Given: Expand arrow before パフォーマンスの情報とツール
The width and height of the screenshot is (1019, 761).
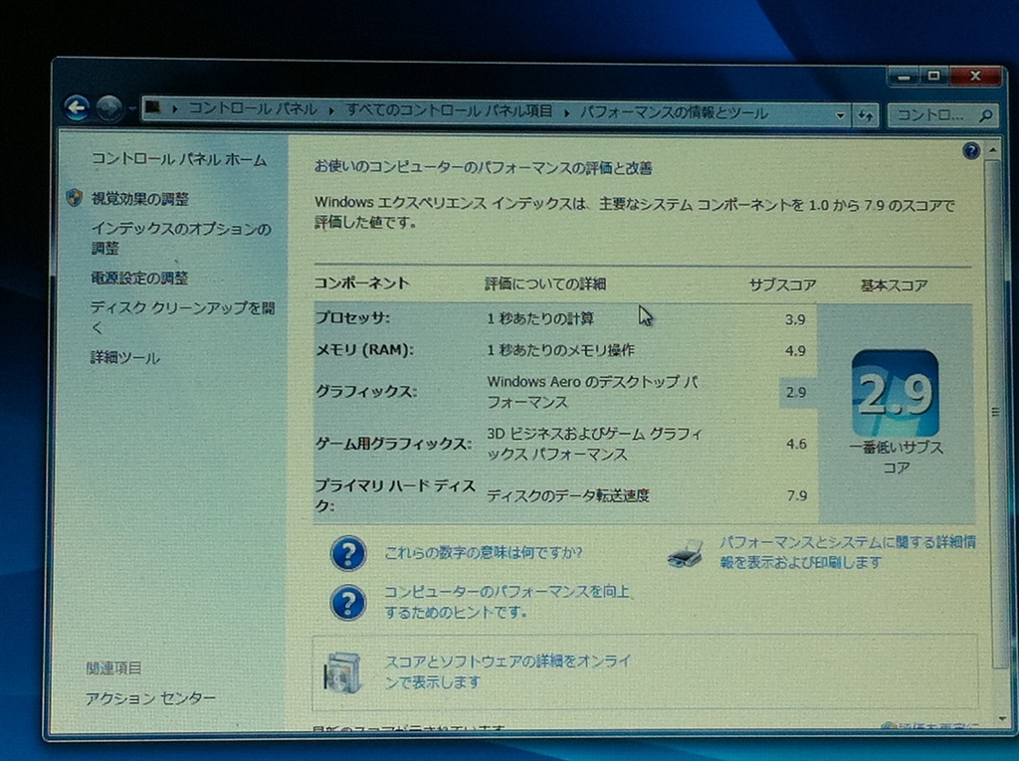Looking at the screenshot, I should pyautogui.click(x=566, y=113).
